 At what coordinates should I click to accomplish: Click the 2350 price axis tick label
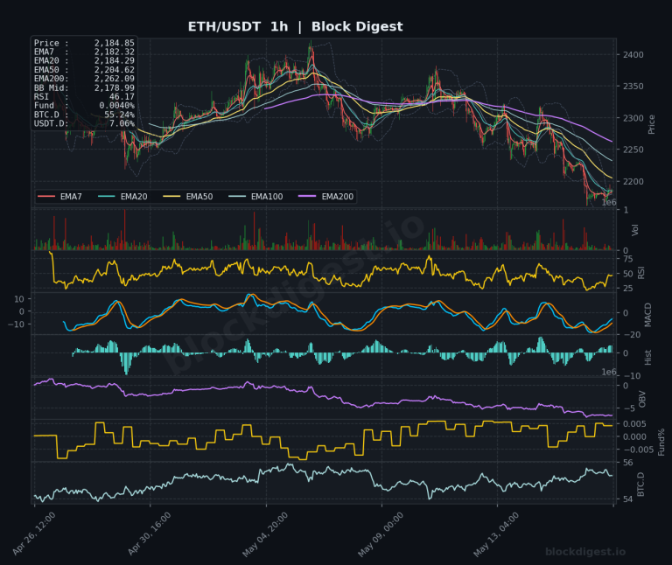[633, 87]
